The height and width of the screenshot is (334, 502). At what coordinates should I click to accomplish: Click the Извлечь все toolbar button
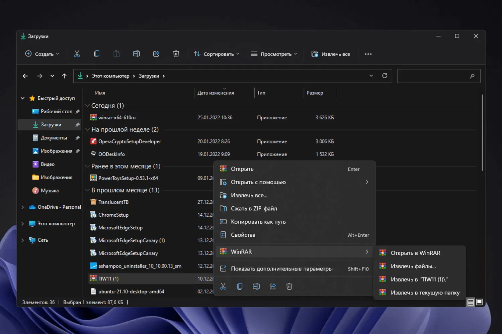coord(331,54)
